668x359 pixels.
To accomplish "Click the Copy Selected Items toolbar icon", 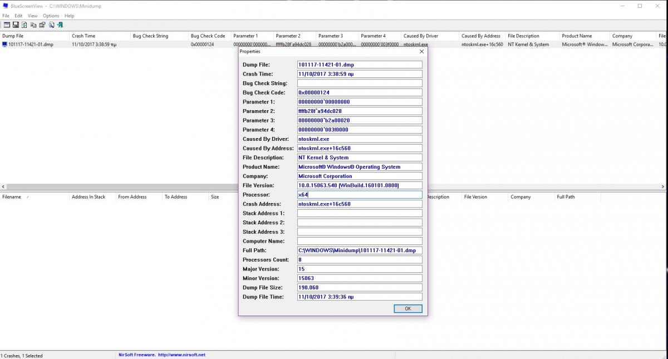I will (x=33, y=24).
